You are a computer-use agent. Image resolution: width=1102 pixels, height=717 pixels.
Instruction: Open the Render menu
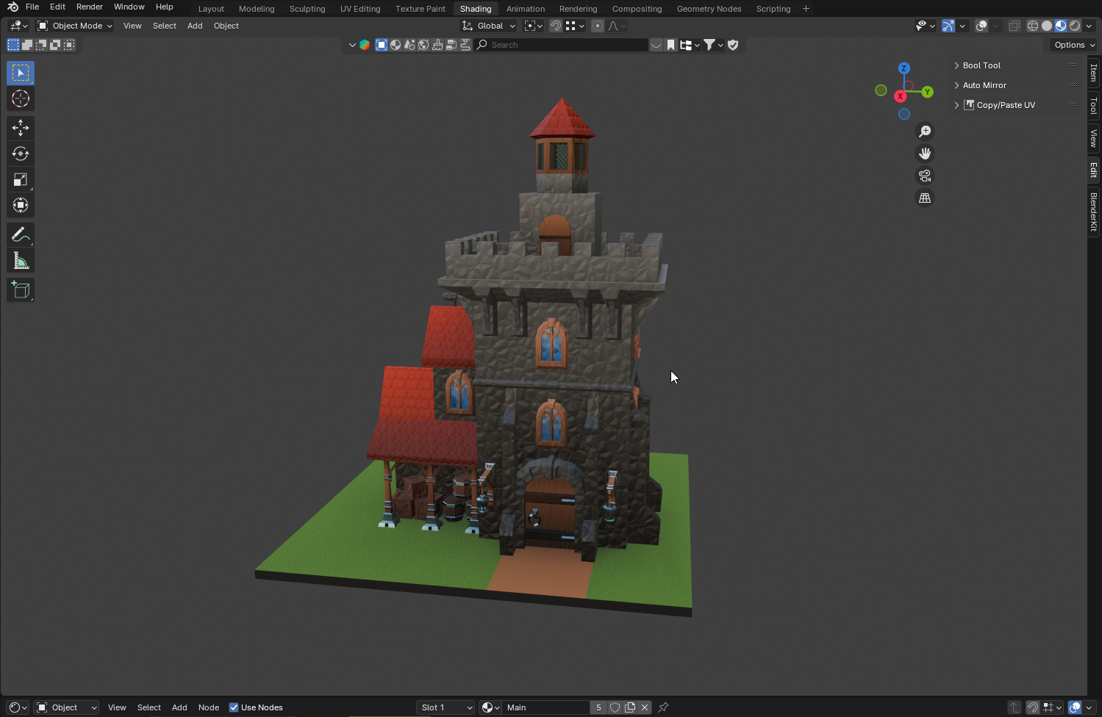(90, 7)
